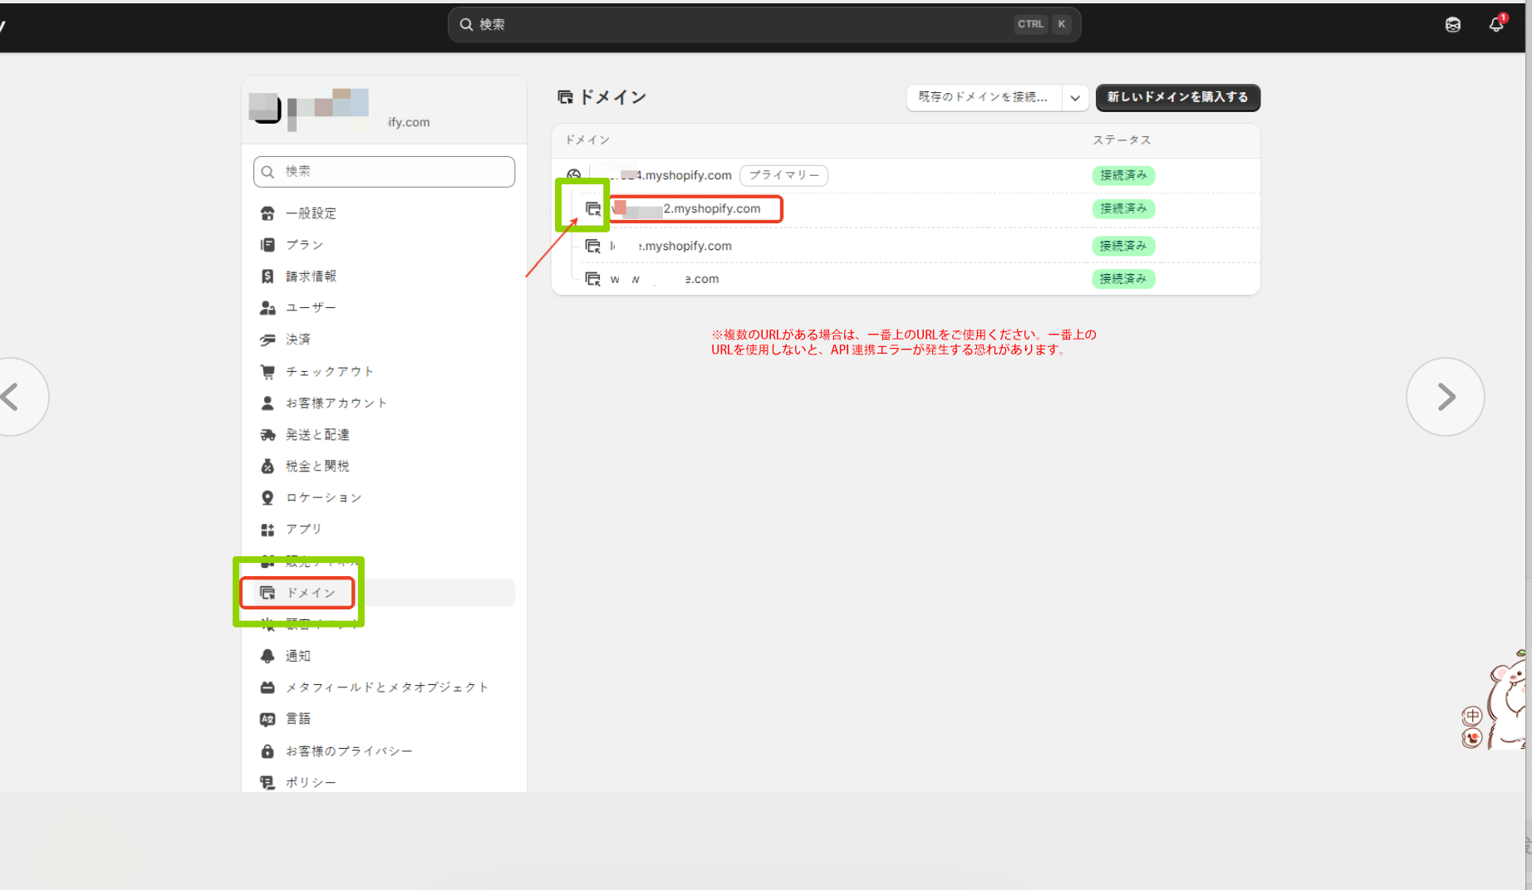Image resolution: width=1532 pixels, height=890 pixels.
Task: Expand the connect existing domain dropdown arrow
Action: [1075, 97]
